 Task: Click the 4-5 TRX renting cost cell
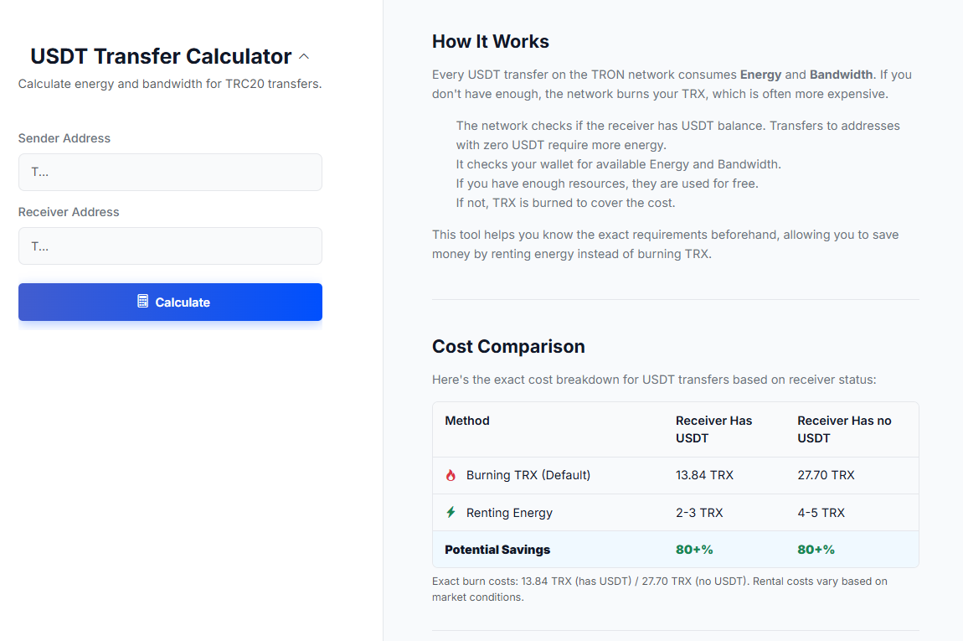821,513
